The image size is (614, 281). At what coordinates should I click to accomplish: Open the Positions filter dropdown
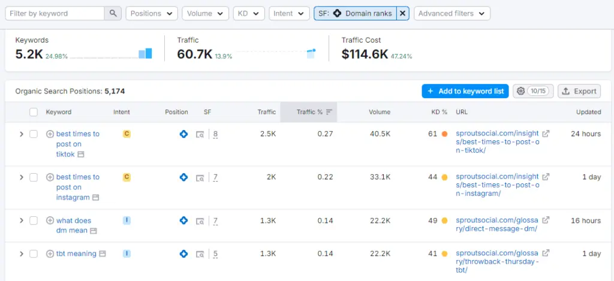[152, 13]
